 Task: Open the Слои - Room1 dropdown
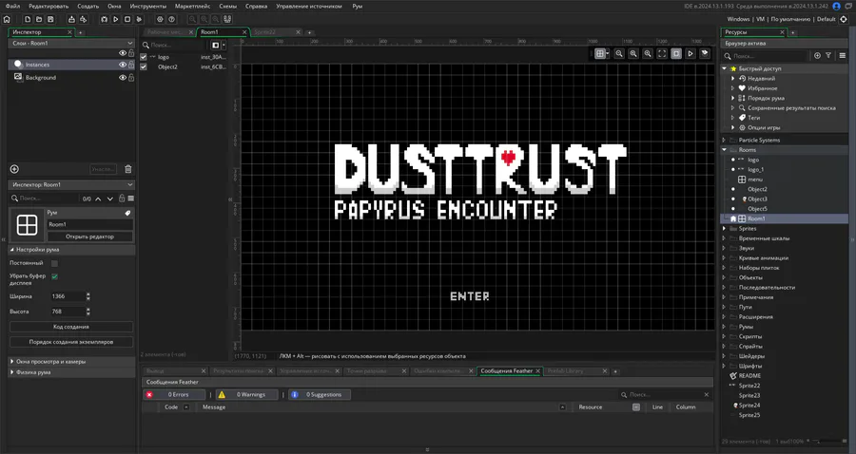click(71, 43)
